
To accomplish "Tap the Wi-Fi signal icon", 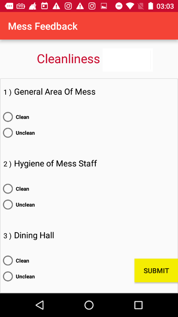I will [130, 6].
